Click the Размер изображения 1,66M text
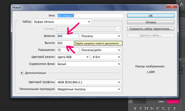The image size is (185, 111). click(x=150, y=72)
